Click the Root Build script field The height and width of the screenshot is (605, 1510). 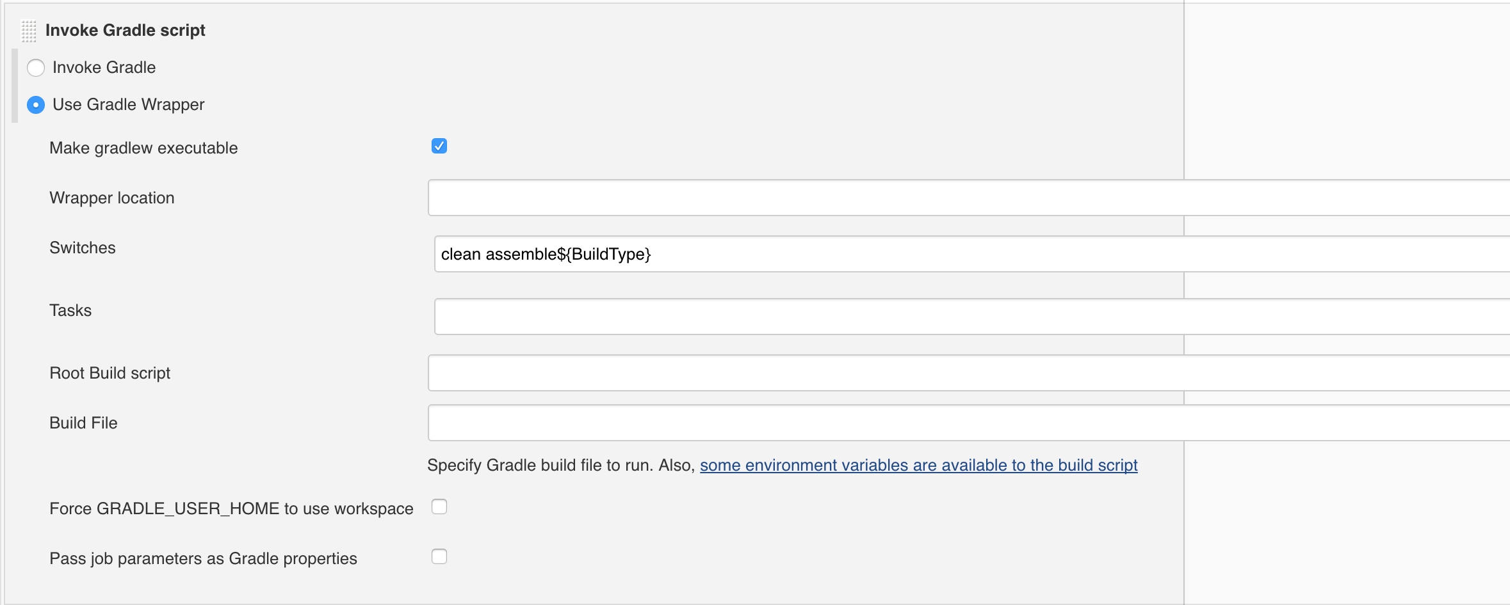[969, 373]
